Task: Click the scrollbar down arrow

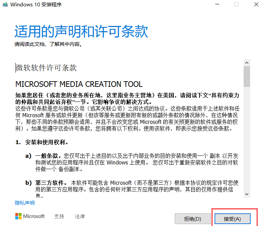Action: click(247, 194)
